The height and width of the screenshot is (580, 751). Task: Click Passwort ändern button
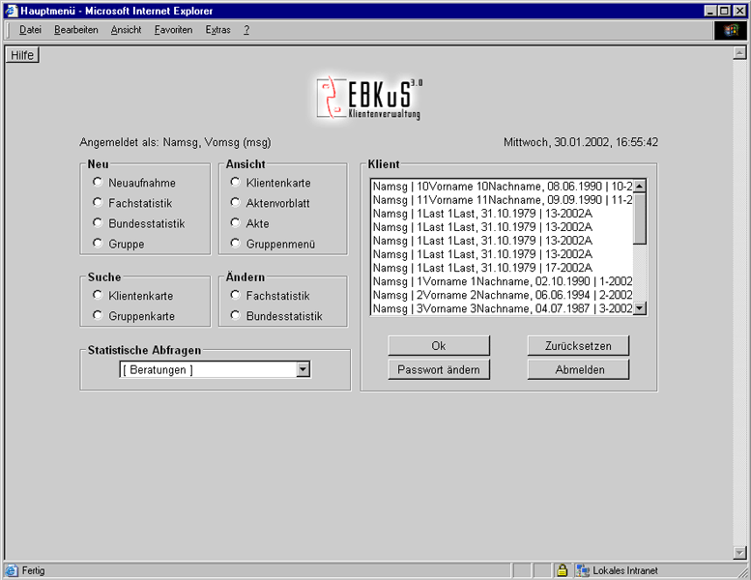coord(439,369)
